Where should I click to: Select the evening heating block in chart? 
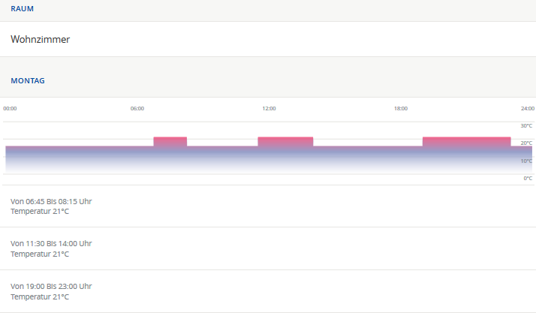pos(466,141)
